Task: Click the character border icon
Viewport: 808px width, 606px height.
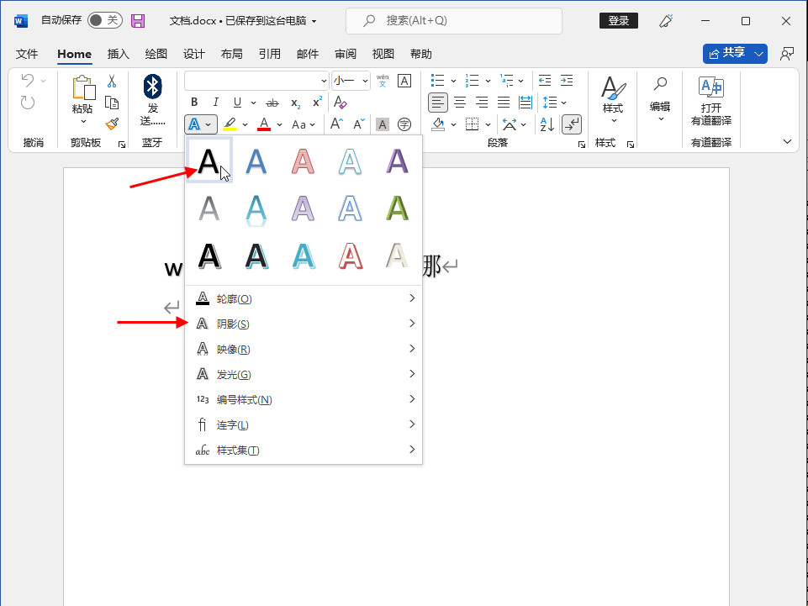Action: [404, 81]
